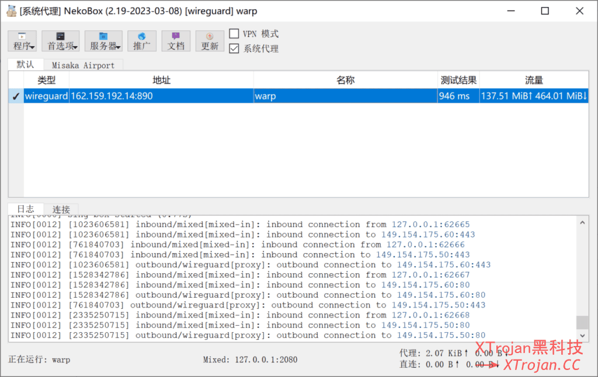Enable the VPN 模式 checkbox

(234, 33)
